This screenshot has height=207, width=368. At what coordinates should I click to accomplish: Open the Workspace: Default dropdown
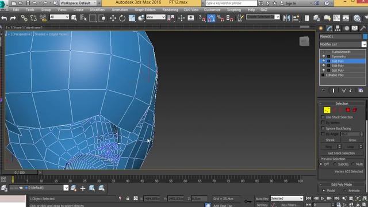78,3
